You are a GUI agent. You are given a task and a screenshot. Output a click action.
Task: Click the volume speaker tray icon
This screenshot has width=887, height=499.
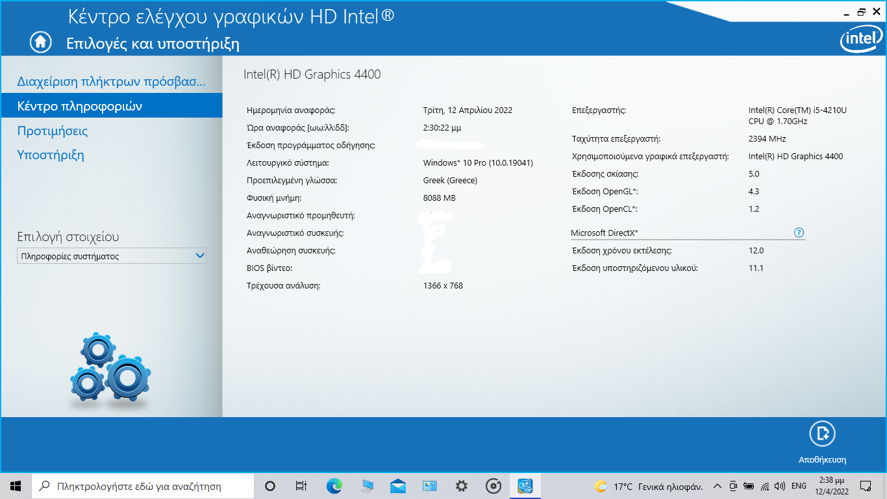point(779,486)
